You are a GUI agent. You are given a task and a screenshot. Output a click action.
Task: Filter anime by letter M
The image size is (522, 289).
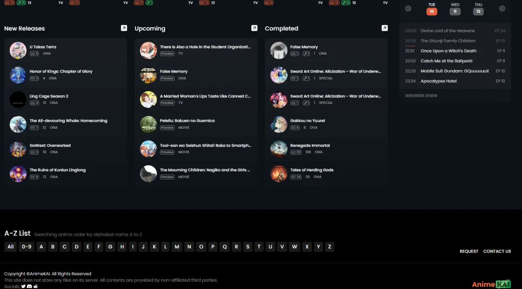[177, 247]
